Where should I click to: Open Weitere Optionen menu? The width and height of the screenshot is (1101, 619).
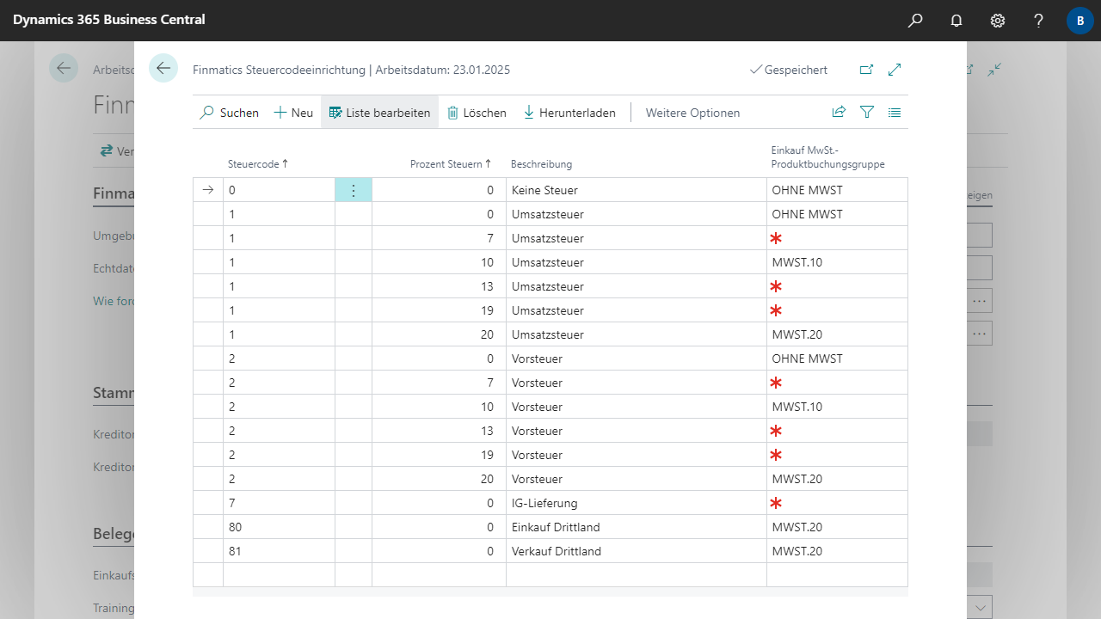tap(692, 113)
